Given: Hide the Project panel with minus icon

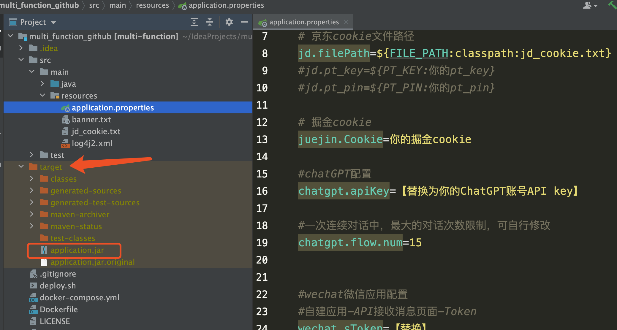Looking at the screenshot, I should coord(244,22).
